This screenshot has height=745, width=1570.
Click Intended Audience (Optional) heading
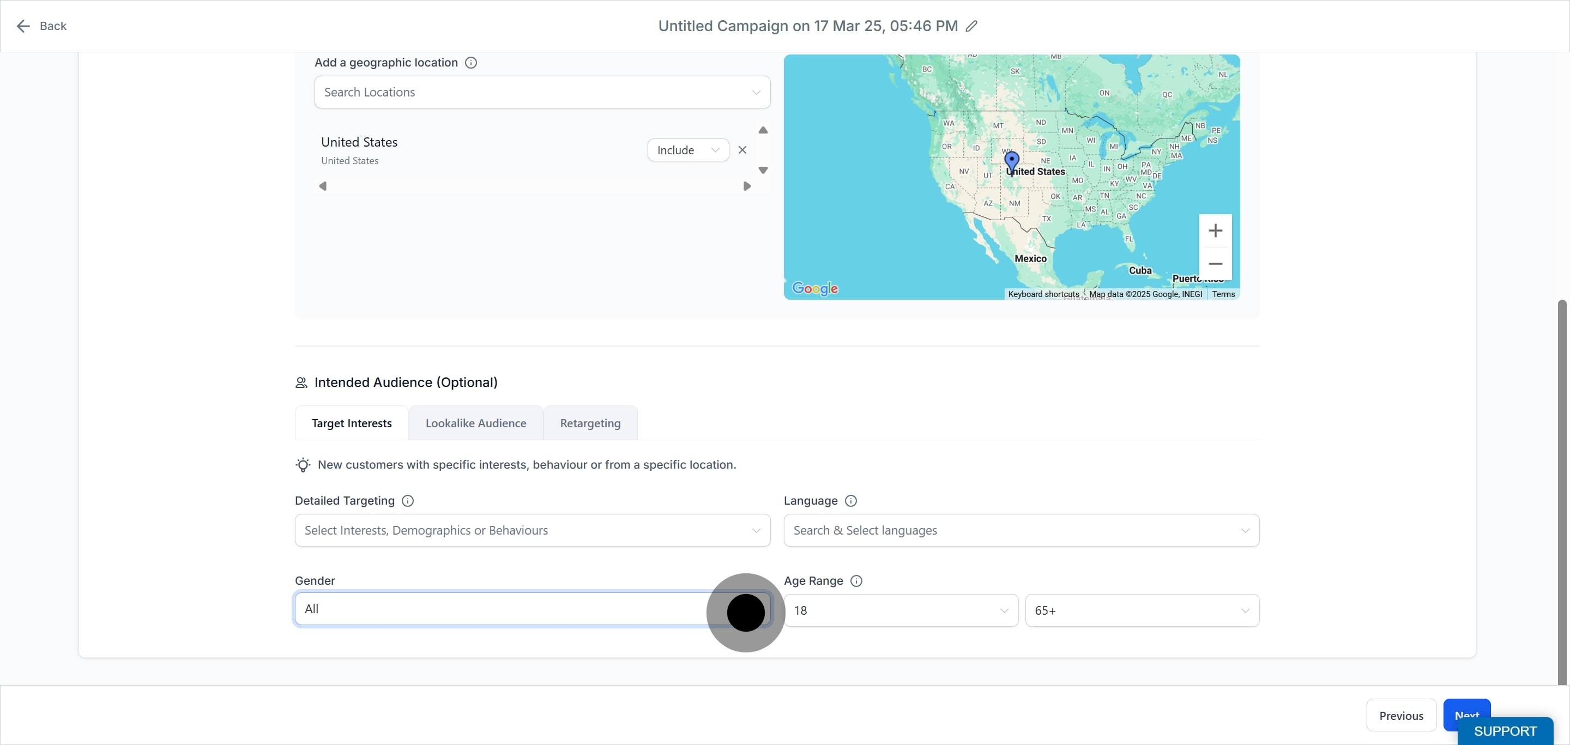406,383
